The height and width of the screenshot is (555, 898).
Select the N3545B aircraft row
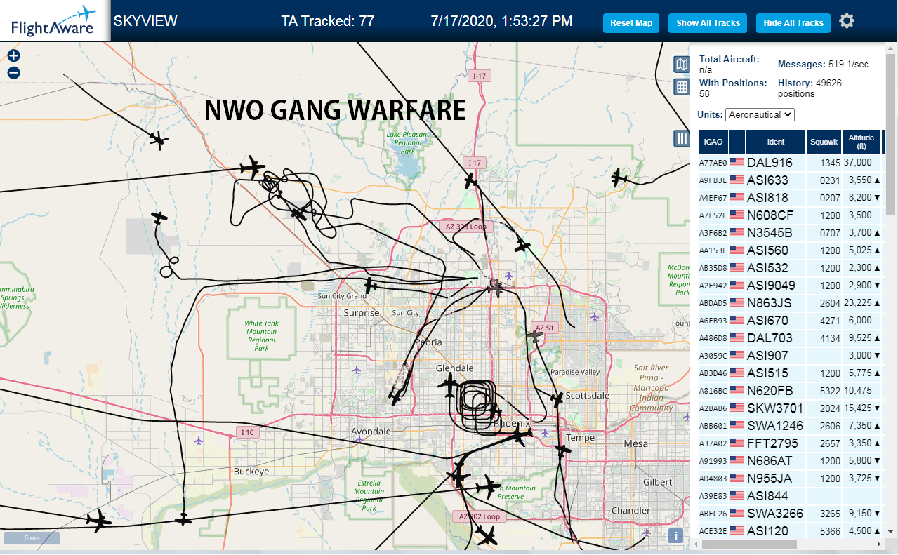[x=790, y=233]
